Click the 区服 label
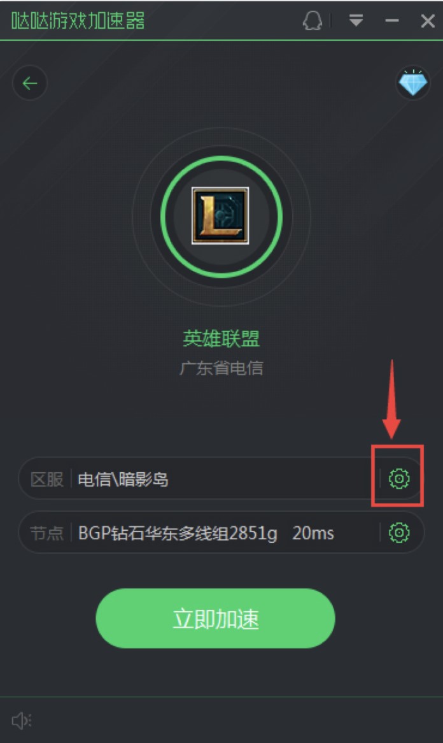This screenshot has height=743, width=443. pos(47,479)
